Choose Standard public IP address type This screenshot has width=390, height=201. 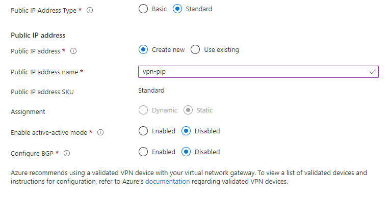(x=177, y=9)
